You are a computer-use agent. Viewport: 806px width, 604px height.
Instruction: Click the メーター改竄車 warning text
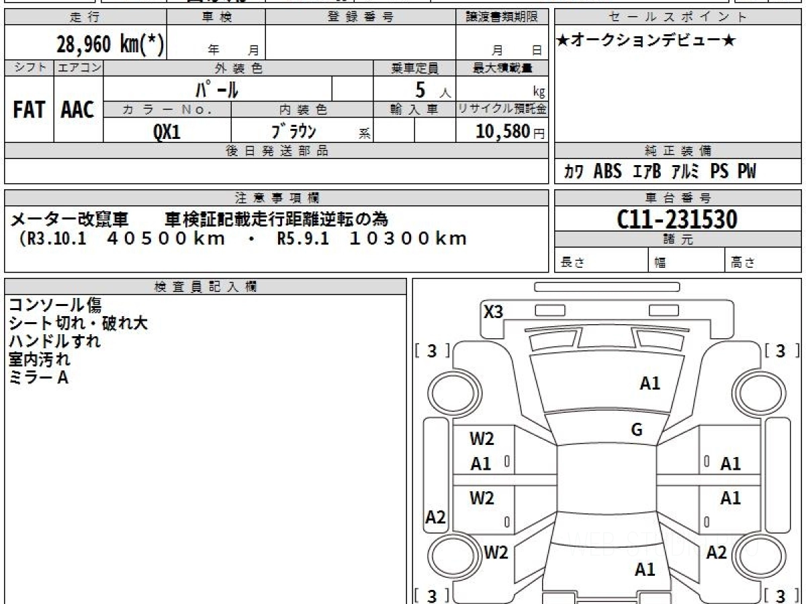70,219
